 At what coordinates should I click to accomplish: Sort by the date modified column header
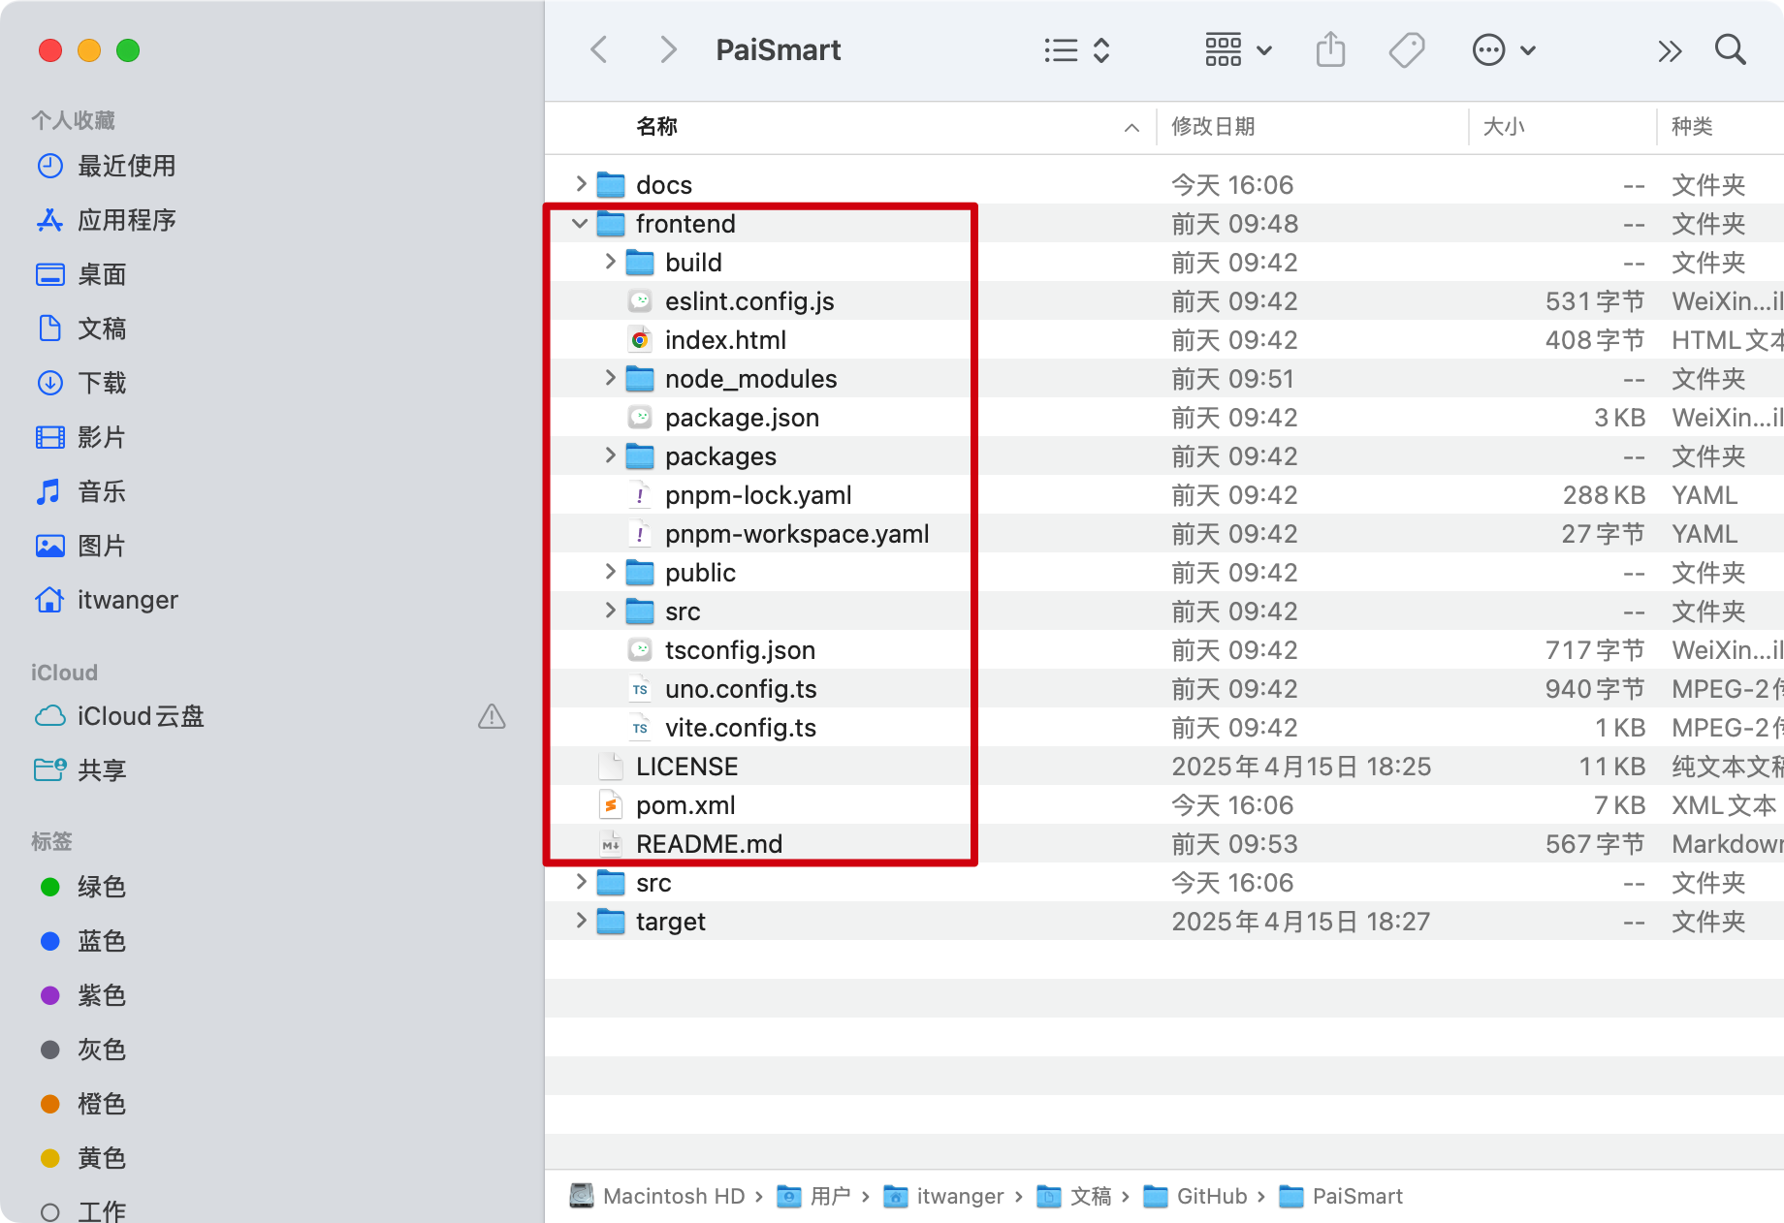tap(1213, 127)
